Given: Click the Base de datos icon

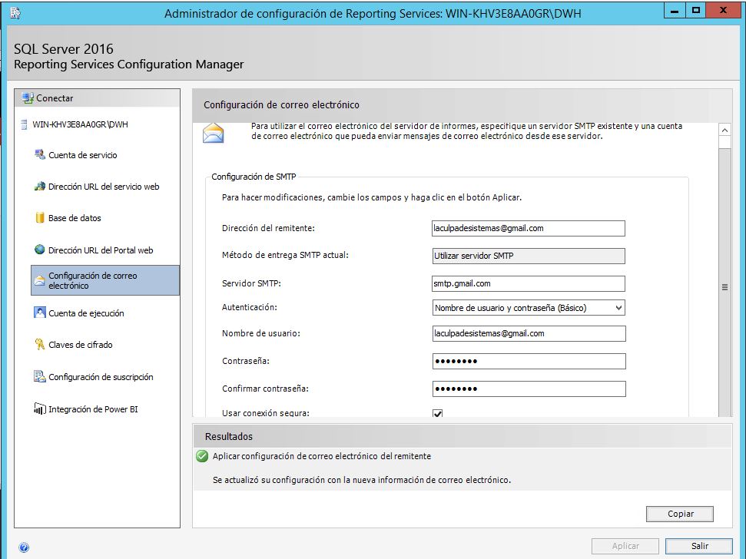Looking at the screenshot, I should (x=40, y=218).
